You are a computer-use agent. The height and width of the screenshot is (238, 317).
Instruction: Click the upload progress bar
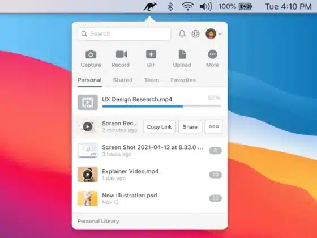pos(161,106)
